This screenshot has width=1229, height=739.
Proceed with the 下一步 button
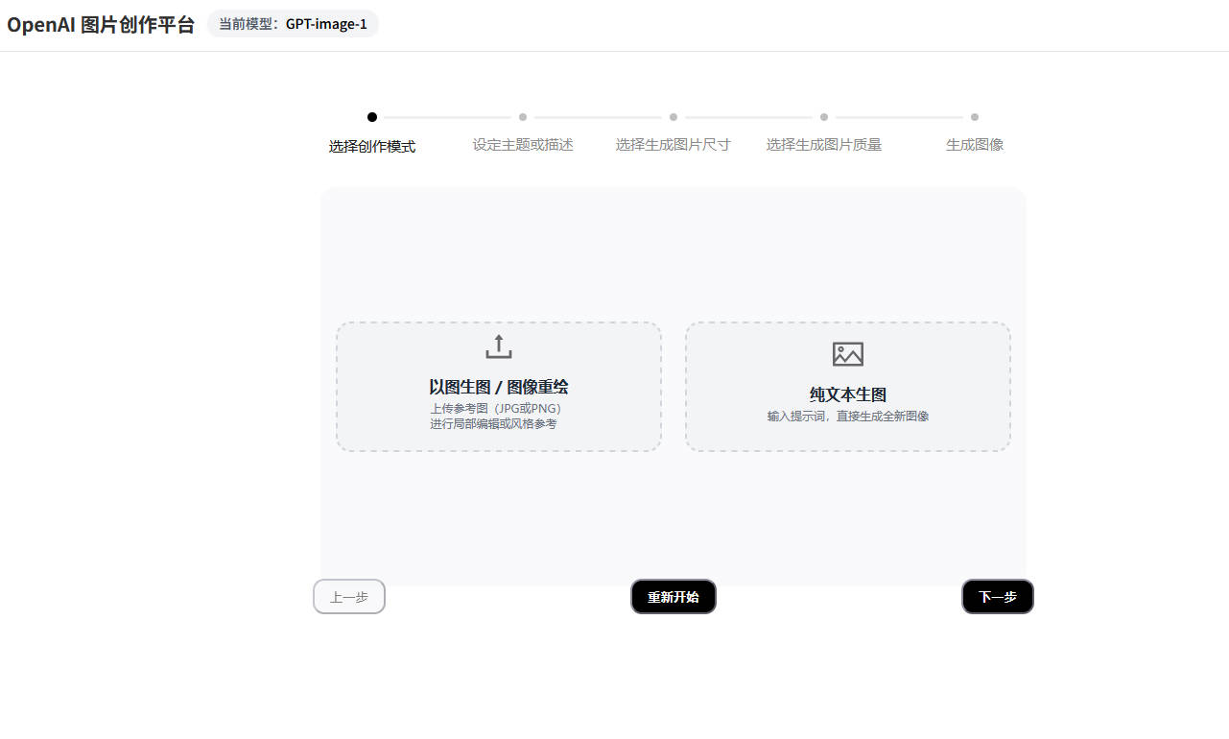coord(998,597)
